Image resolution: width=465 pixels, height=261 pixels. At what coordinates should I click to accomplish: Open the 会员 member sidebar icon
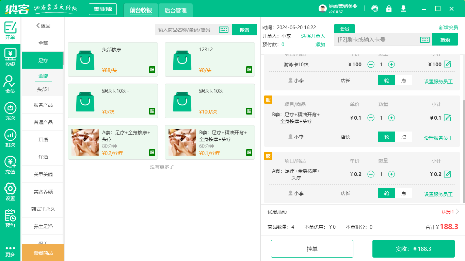point(10,83)
